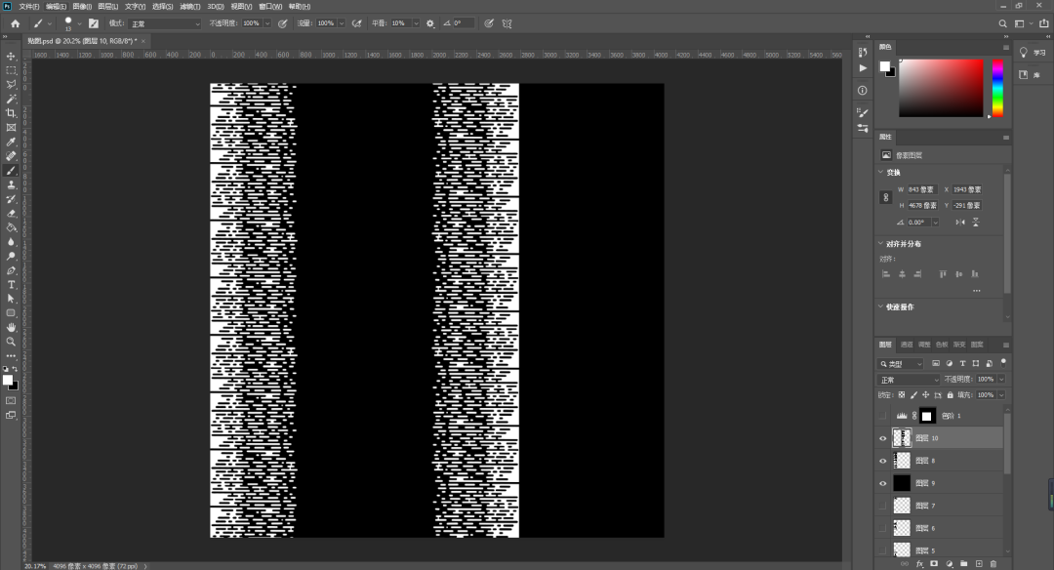This screenshot has height=570, width=1054.
Task: Hide layer 图层 8 with its eye icon
Action: (x=882, y=461)
